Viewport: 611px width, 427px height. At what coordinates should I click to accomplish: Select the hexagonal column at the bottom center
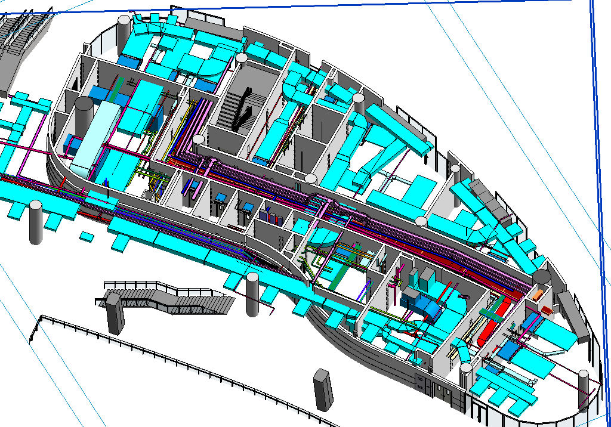[x=323, y=390]
